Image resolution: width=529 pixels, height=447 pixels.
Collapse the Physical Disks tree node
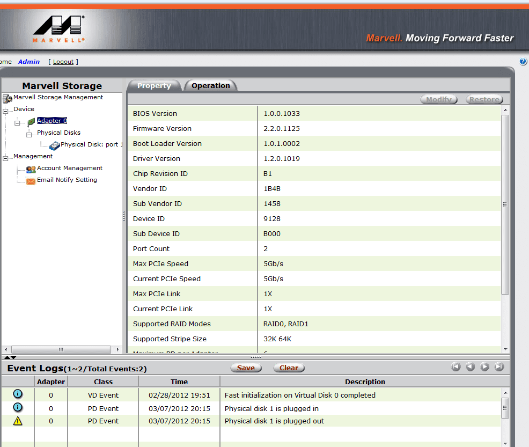click(29, 135)
